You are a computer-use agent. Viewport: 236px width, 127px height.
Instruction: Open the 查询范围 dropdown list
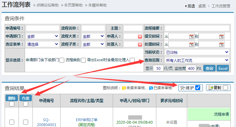tap(197, 60)
